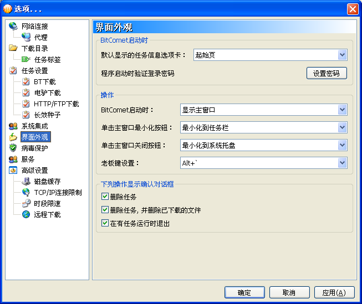Click the HTTP/FTP下载 clipboard icon

pos(26,104)
